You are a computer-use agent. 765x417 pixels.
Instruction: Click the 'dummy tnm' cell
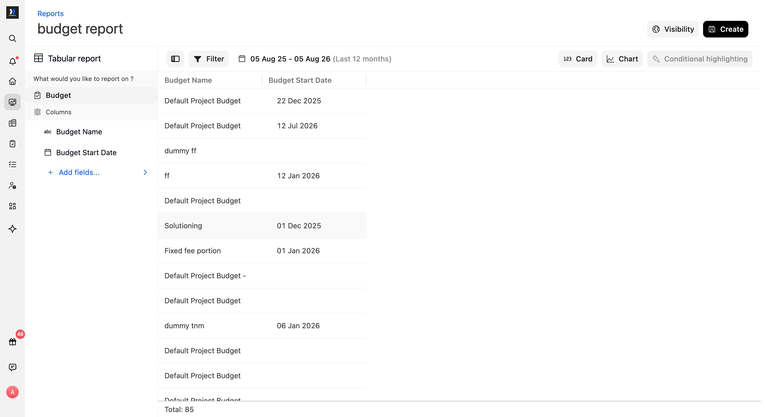click(184, 326)
